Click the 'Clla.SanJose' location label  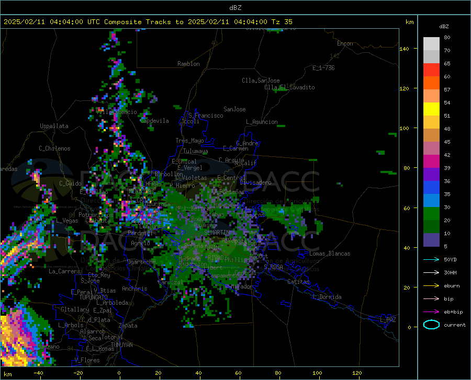click(261, 80)
